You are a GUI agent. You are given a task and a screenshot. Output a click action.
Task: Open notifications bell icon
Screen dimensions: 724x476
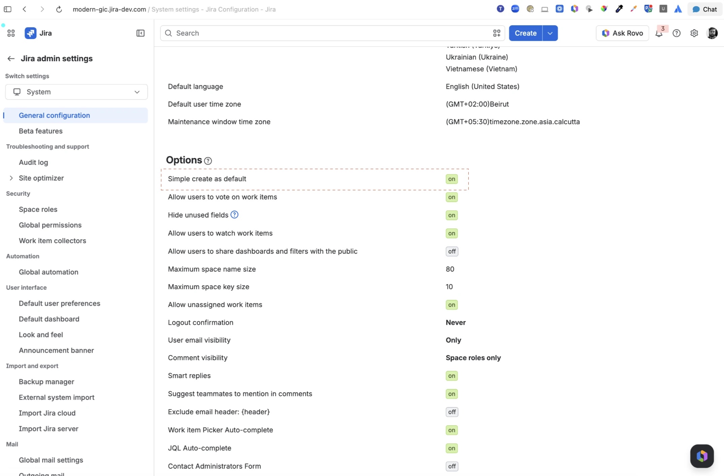point(659,33)
